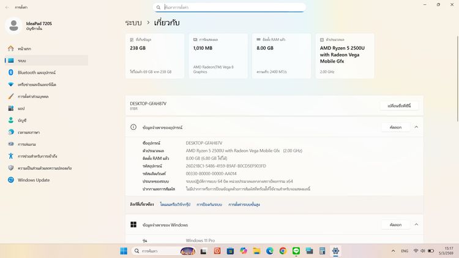Click the Windows logo beside Windows specifications

pyautogui.click(x=133, y=224)
